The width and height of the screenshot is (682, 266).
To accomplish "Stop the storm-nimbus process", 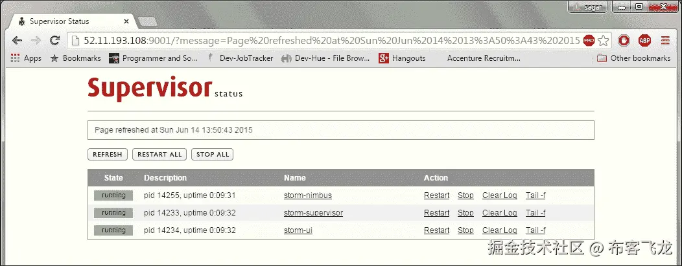I will (465, 195).
